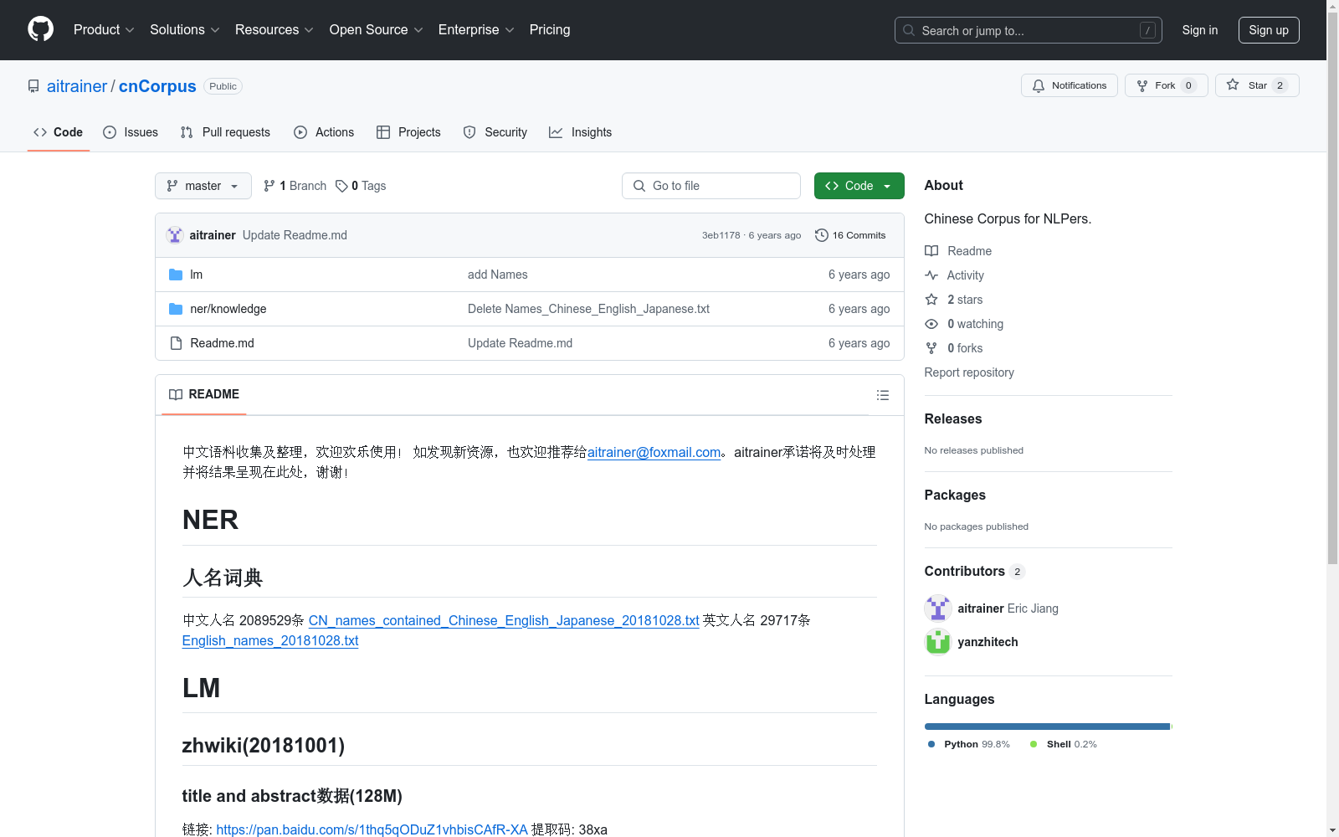Screen dimensions: 1339x837
Task: View the 0 Tags list
Action: coord(361,186)
